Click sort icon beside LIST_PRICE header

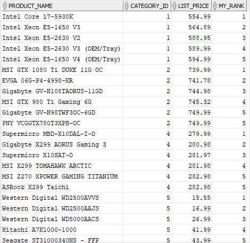tap(174, 6)
